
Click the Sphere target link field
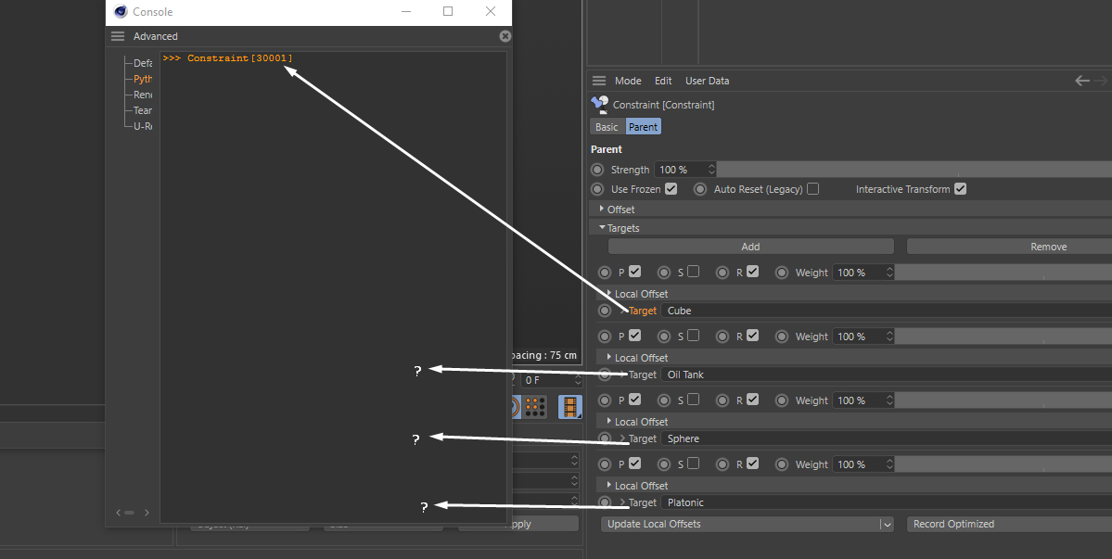(x=887, y=438)
